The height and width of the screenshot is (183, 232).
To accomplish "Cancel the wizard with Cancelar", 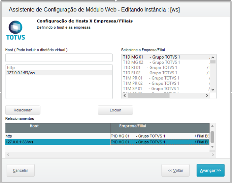I will tap(21, 170).
